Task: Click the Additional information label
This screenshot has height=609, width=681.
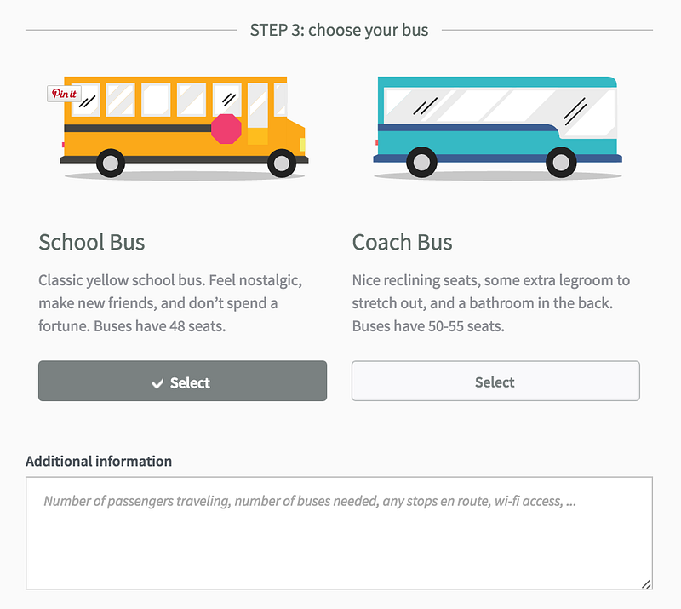Action: 99,461
